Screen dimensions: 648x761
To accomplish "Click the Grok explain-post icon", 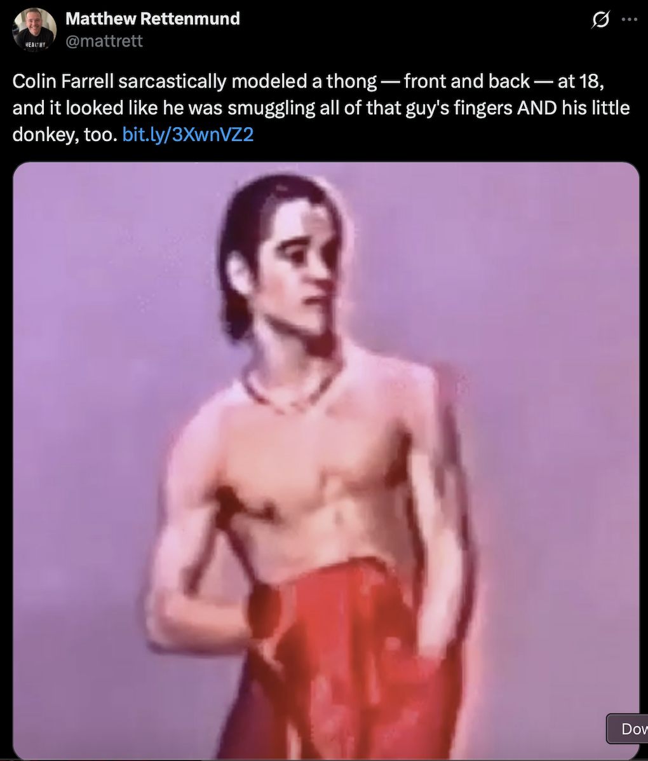I will [x=600, y=20].
